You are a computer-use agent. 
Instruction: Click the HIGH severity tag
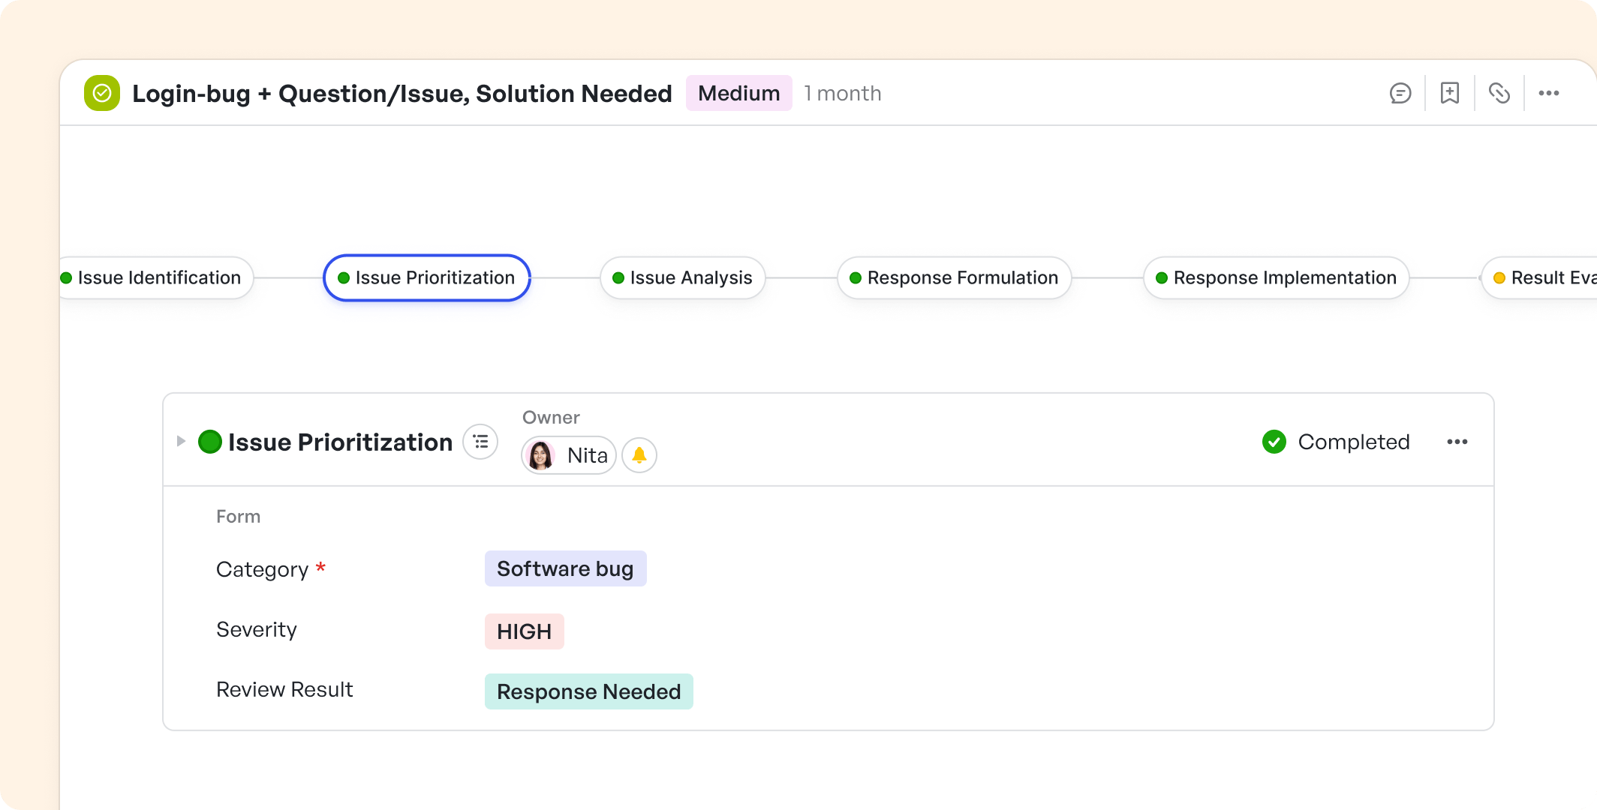coord(524,631)
